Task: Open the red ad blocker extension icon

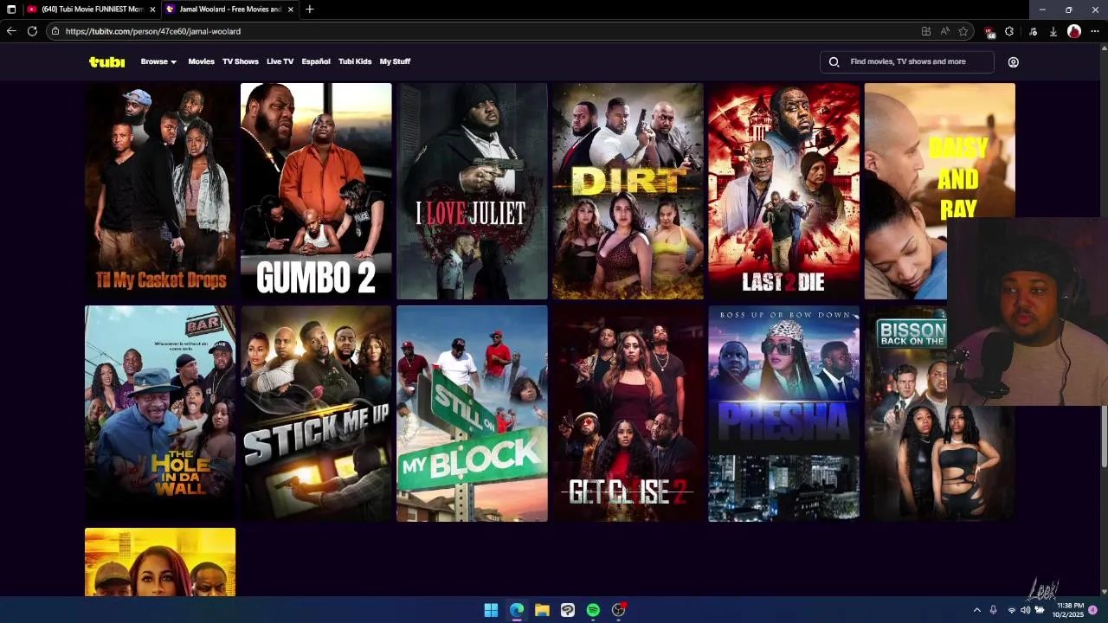Action: click(989, 32)
